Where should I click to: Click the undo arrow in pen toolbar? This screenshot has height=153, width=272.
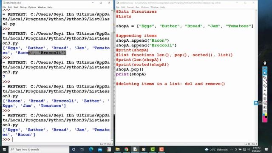pyautogui.click(x=265, y=94)
